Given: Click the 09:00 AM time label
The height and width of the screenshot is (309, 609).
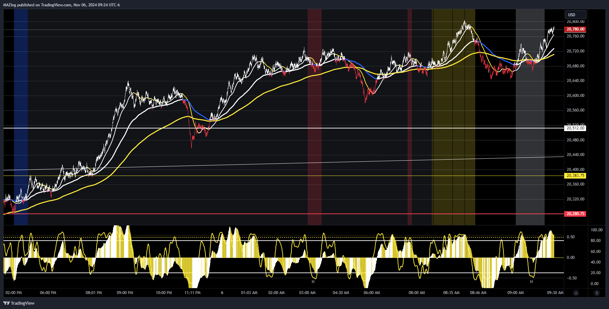Looking at the screenshot, I should point(516,293).
